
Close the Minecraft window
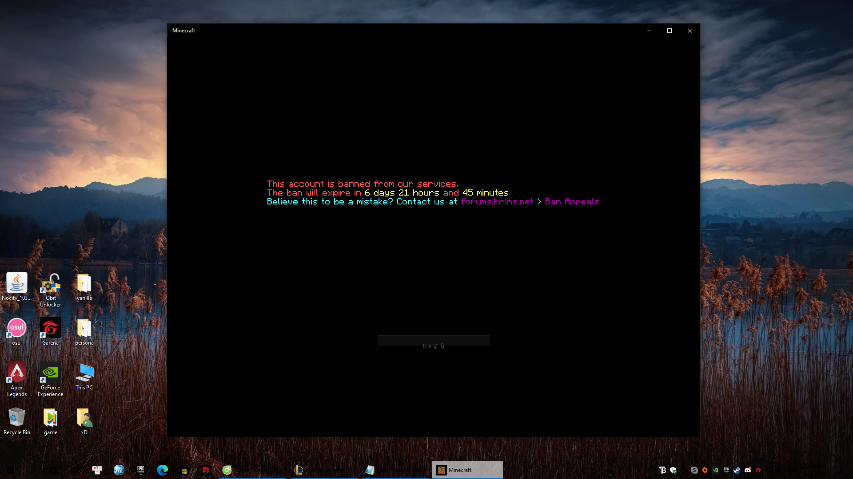[690, 31]
